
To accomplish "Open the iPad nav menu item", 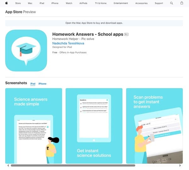I will (x=42, y=3).
